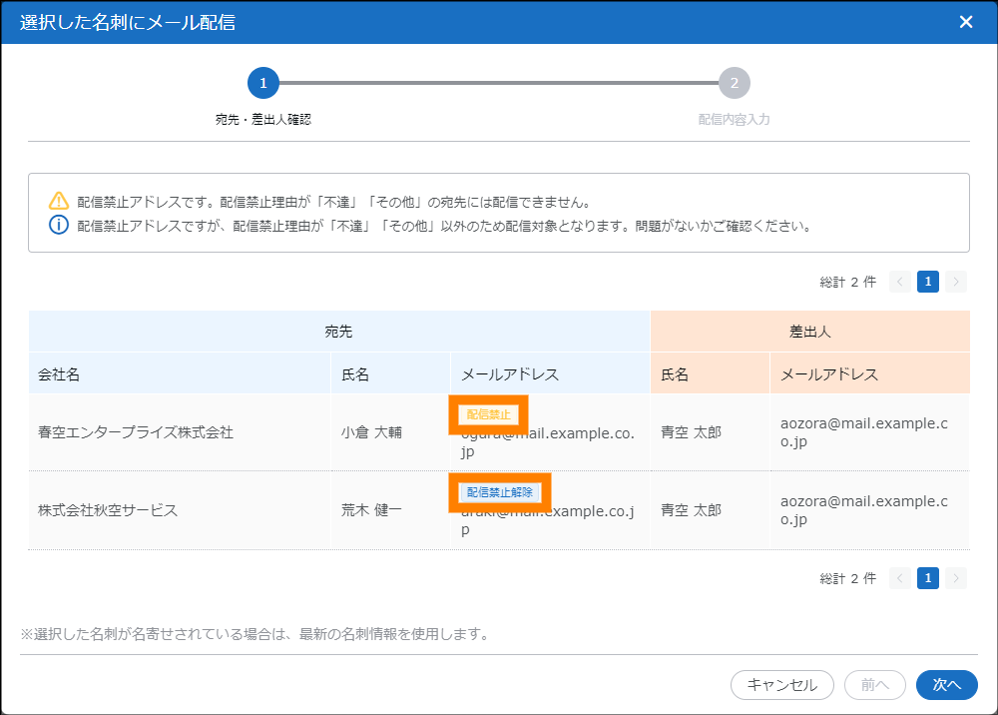Click the yellow warning triangle icon
The height and width of the screenshot is (715, 998).
pos(59,200)
